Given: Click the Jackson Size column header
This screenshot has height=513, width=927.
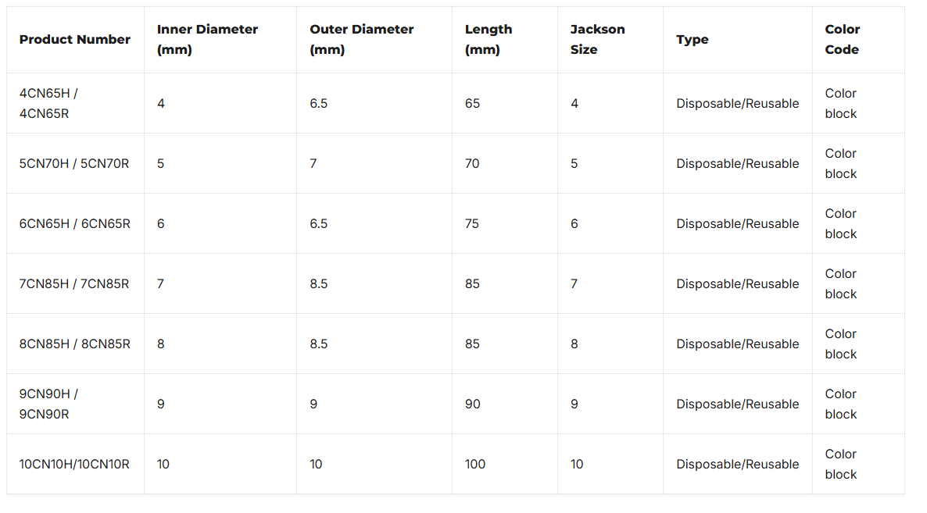Looking at the screenshot, I should pos(597,40).
